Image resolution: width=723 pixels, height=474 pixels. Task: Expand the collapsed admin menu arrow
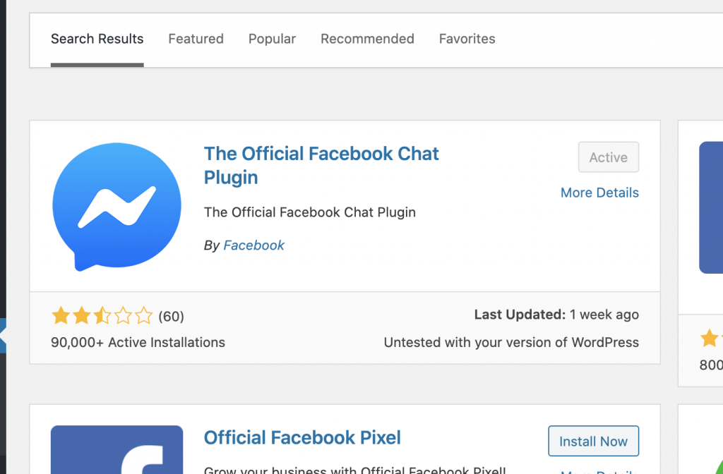(3, 336)
